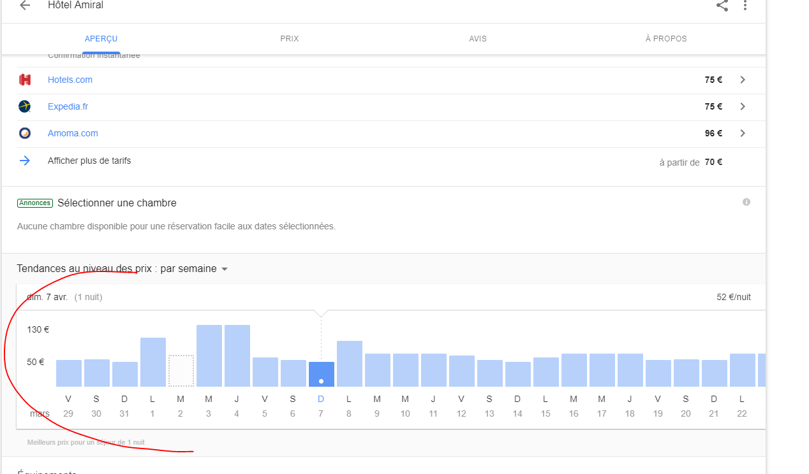Screen dimensions: 809x474
Task: Select the tall price bar for Thursday 4
Action: [237, 355]
